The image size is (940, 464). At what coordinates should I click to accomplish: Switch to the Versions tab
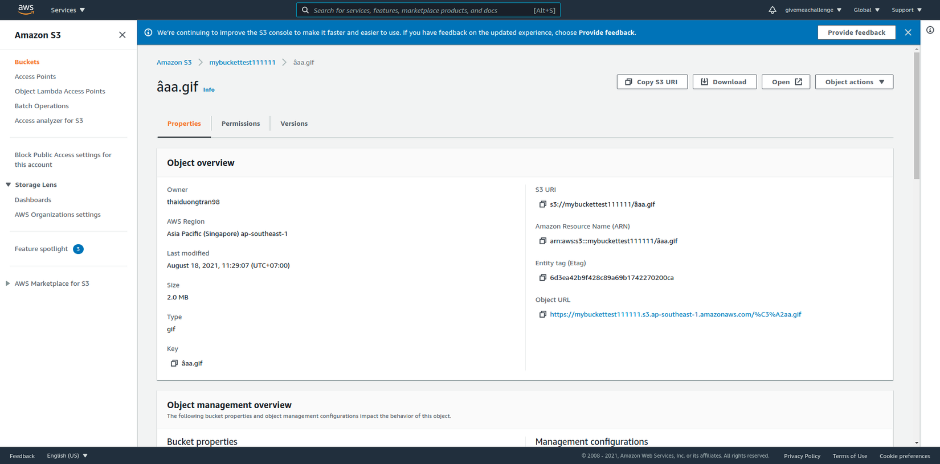tap(294, 124)
